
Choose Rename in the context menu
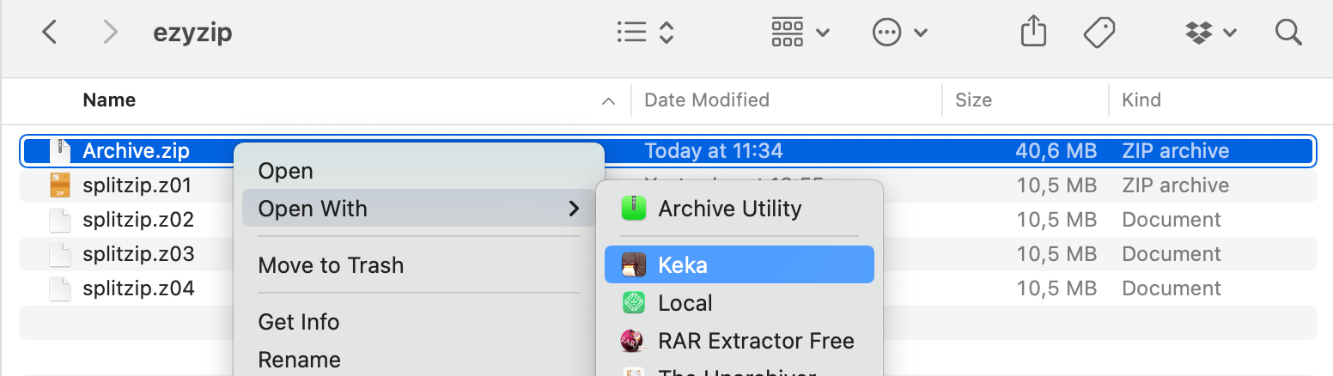pos(419,360)
